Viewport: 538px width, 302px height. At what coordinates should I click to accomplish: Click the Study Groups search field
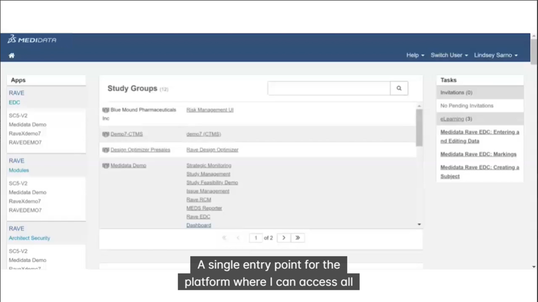click(329, 89)
